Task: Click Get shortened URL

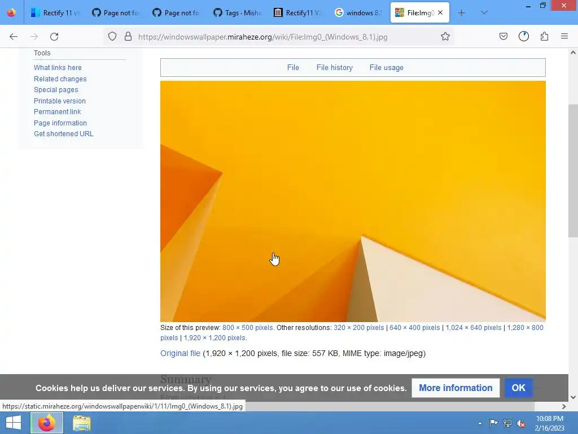Action: pyautogui.click(x=64, y=133)
